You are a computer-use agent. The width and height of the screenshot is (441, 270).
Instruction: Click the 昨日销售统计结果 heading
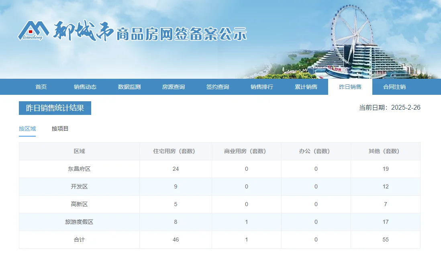pos(55,108)
